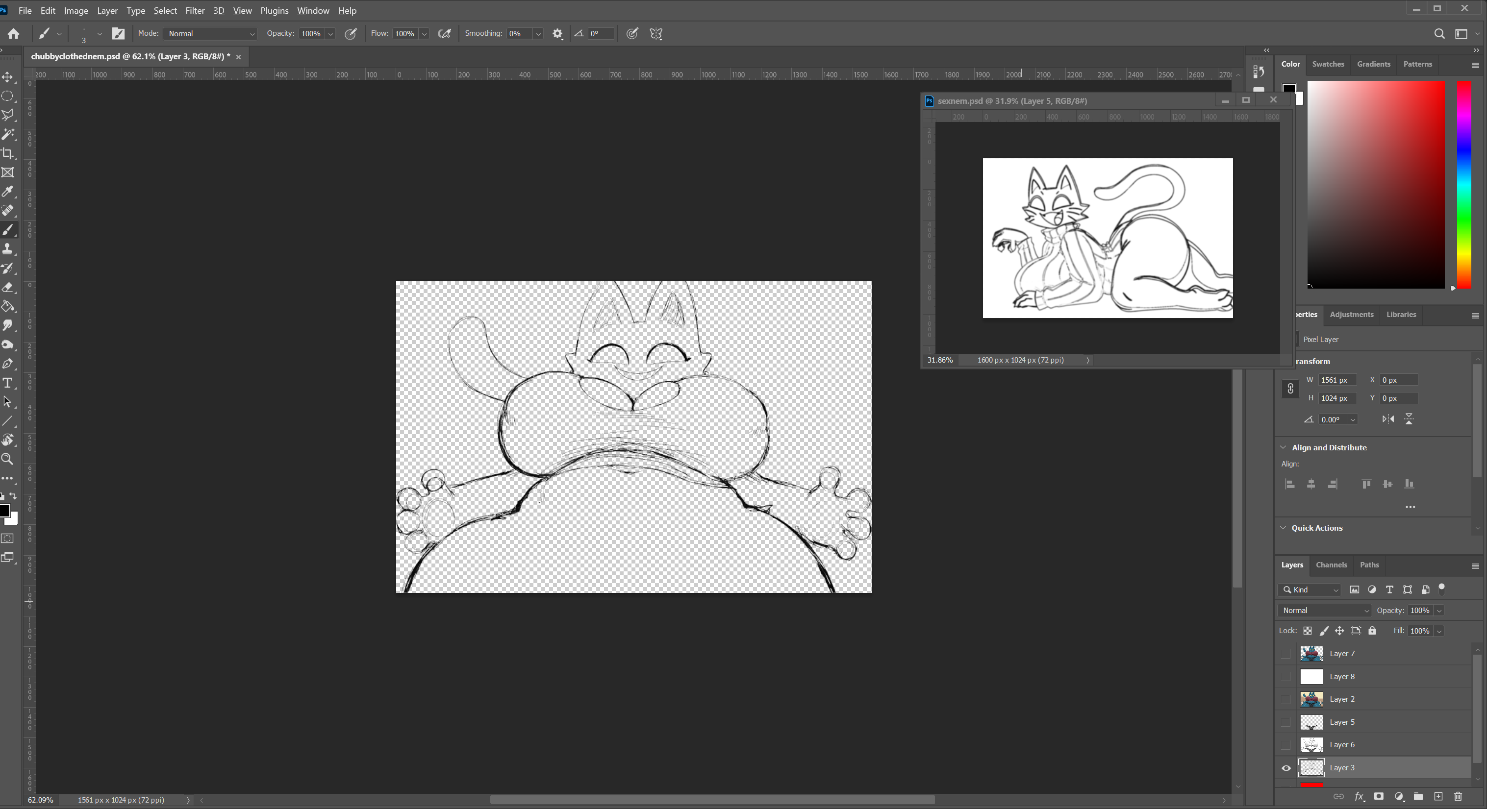Show Layer 2 visibility
This screenshot has width=1487, height=809.
tap(1285, 699)
